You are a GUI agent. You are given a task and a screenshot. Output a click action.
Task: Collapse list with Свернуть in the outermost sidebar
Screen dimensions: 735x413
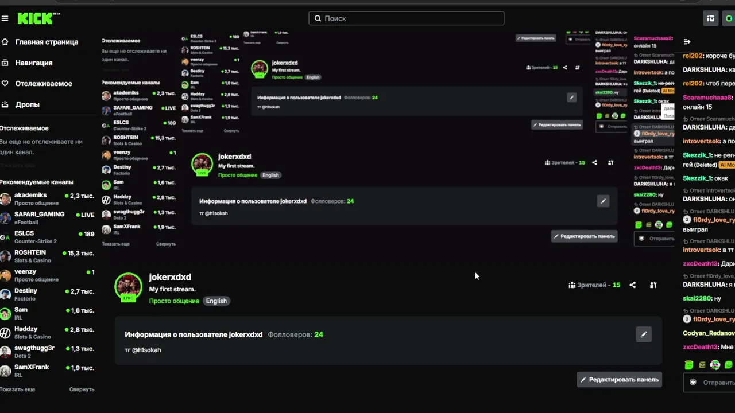coord(82,389)
